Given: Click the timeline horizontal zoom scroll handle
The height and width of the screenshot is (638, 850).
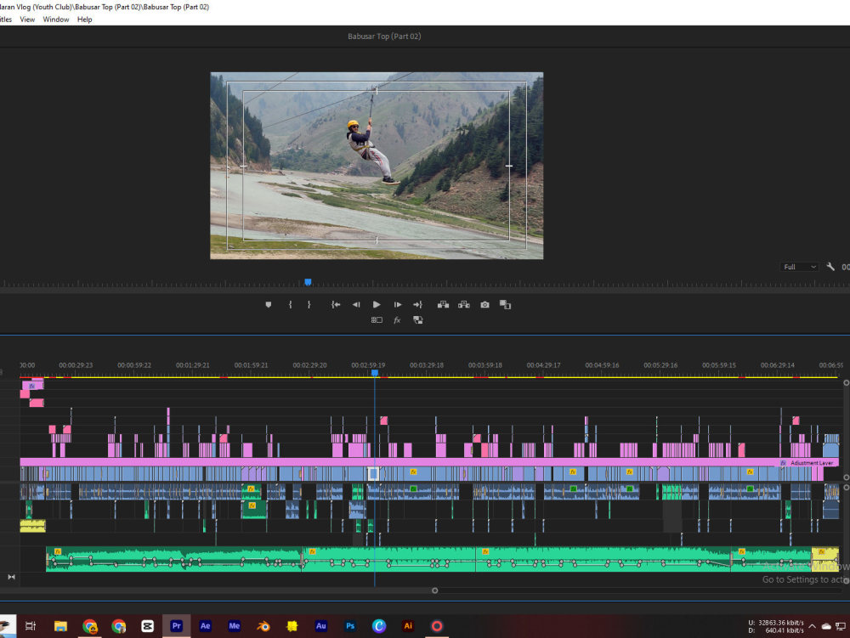Looking at the screenshot, I should (x=434, y=590).
